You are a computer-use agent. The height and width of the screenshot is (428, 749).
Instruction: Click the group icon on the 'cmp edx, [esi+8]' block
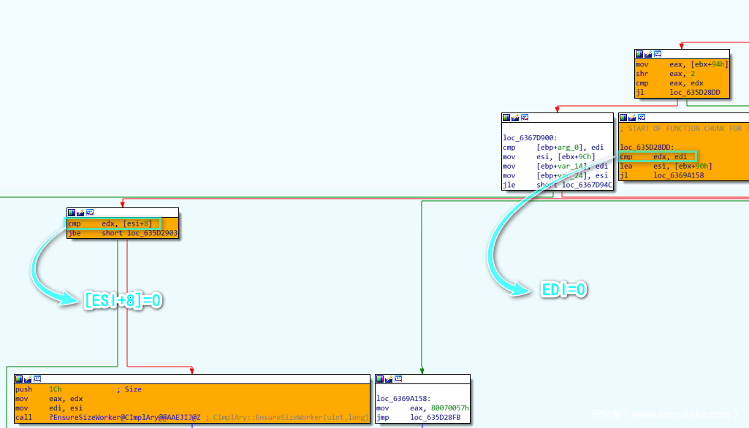click(x=89, y=213)
